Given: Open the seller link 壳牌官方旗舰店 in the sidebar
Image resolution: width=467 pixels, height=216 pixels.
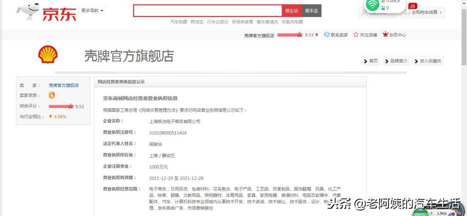Looking at the screenshot, I should point(64,85).
